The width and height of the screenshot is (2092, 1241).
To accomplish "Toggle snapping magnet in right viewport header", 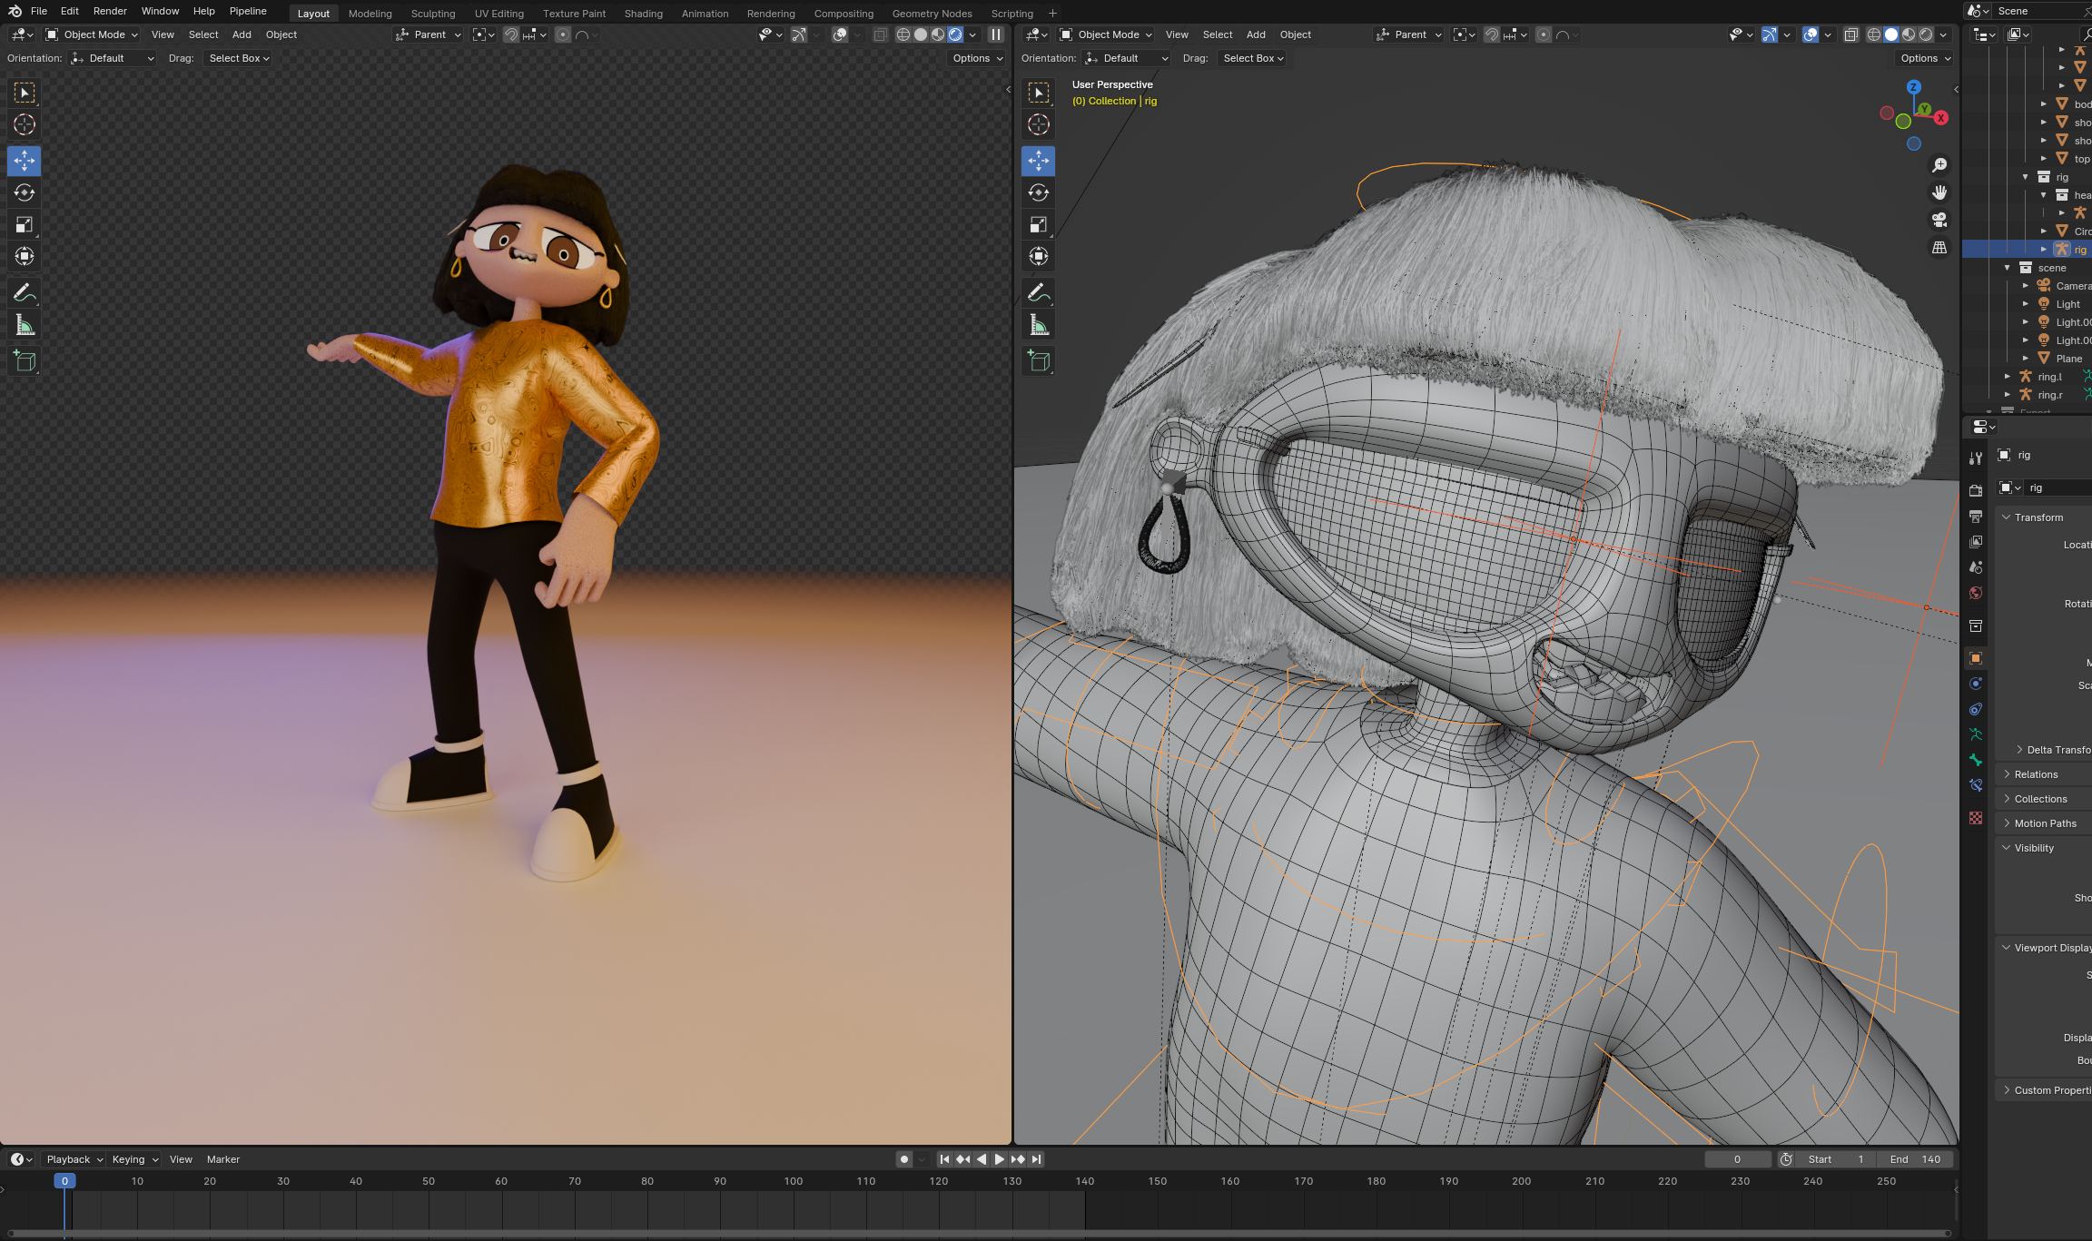I will (x=1491, y=34).
